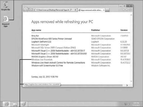Viewport: 143px width, 107px height.
Task: Open the Windows Live Essentials link
Action: click(x=42, y=60)
